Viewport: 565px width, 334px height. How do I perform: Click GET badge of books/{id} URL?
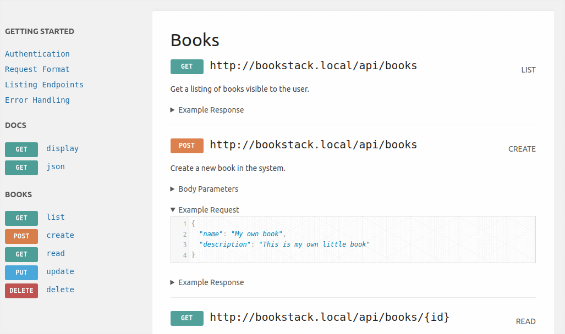coord(186,318)
